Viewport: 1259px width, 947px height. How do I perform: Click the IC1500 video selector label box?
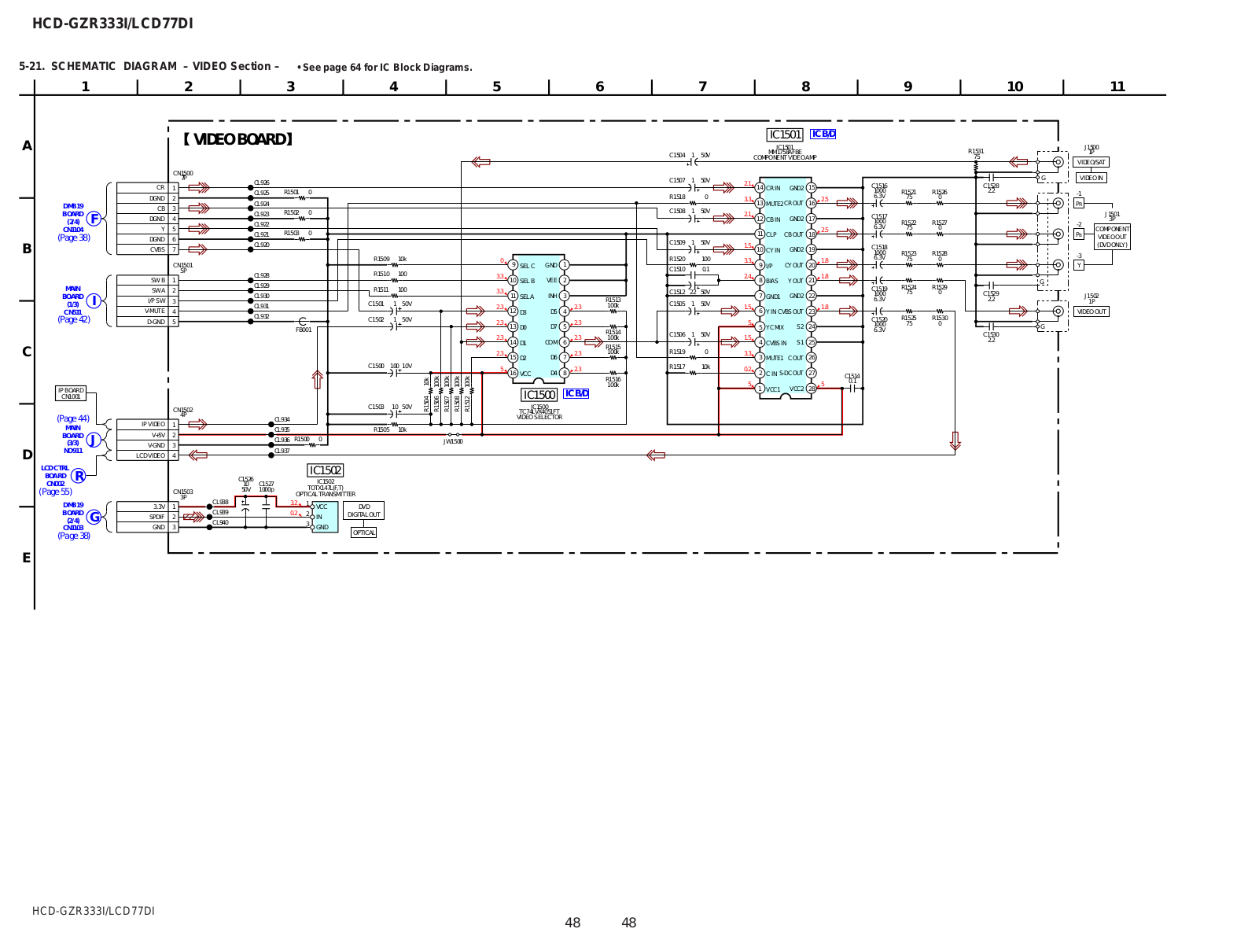(539, 395)
